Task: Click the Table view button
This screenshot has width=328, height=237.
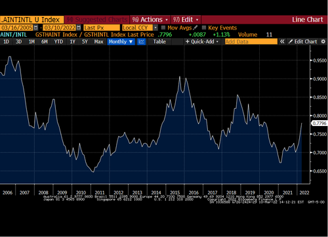Action: click(159, 41)
